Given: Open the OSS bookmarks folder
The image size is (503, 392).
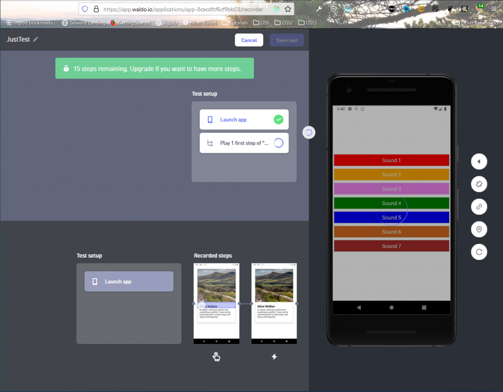Looking at the screenshot, I should click(261, 23).
